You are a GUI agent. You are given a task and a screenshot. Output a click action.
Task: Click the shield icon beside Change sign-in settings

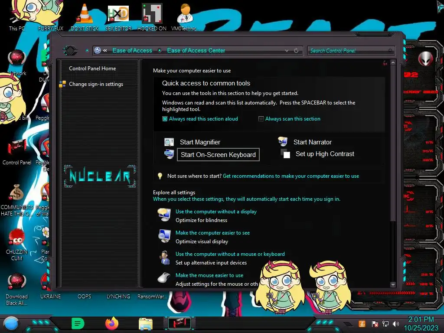62,84
